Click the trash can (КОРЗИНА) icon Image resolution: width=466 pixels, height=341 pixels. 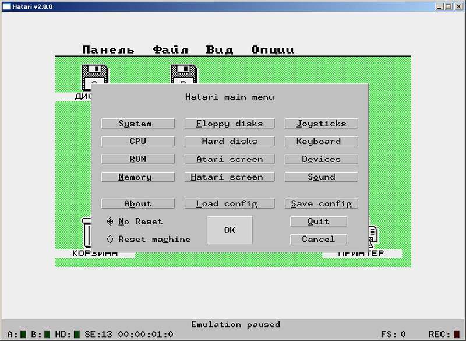[86, 233]
